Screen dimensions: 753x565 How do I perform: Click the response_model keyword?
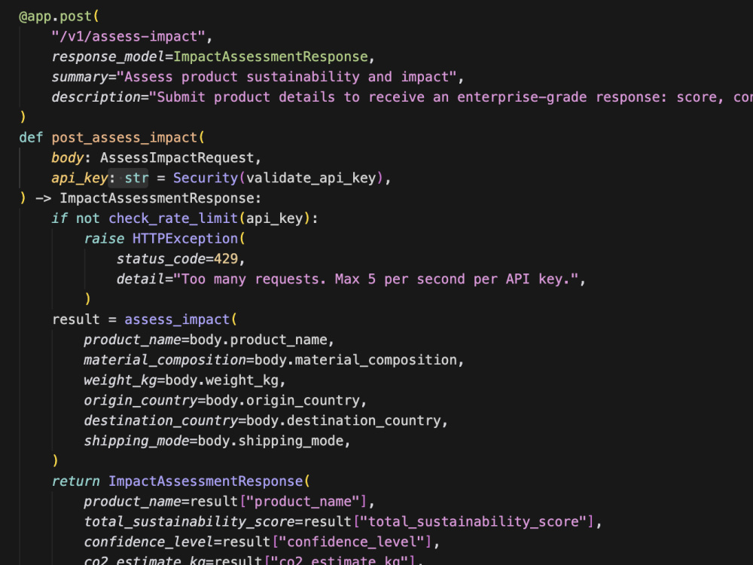(108, 56)
